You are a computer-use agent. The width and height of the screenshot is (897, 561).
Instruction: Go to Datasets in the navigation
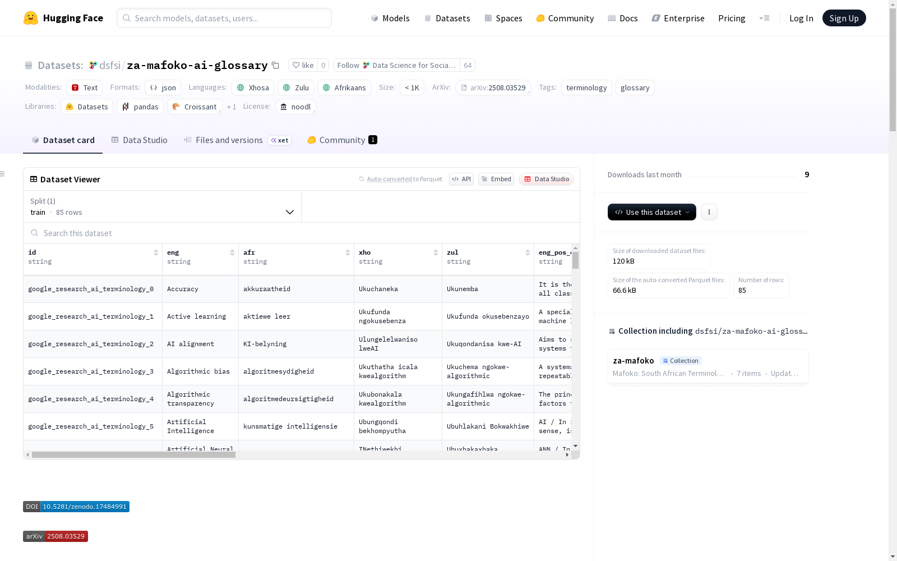447,18
